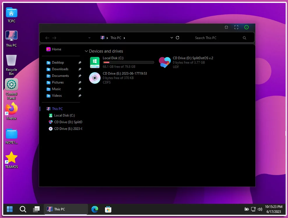The height and width of the screenshot is (218, 288).
Task: Select the NOTE1... folder on desktop
Action: (x=11, y=136)
